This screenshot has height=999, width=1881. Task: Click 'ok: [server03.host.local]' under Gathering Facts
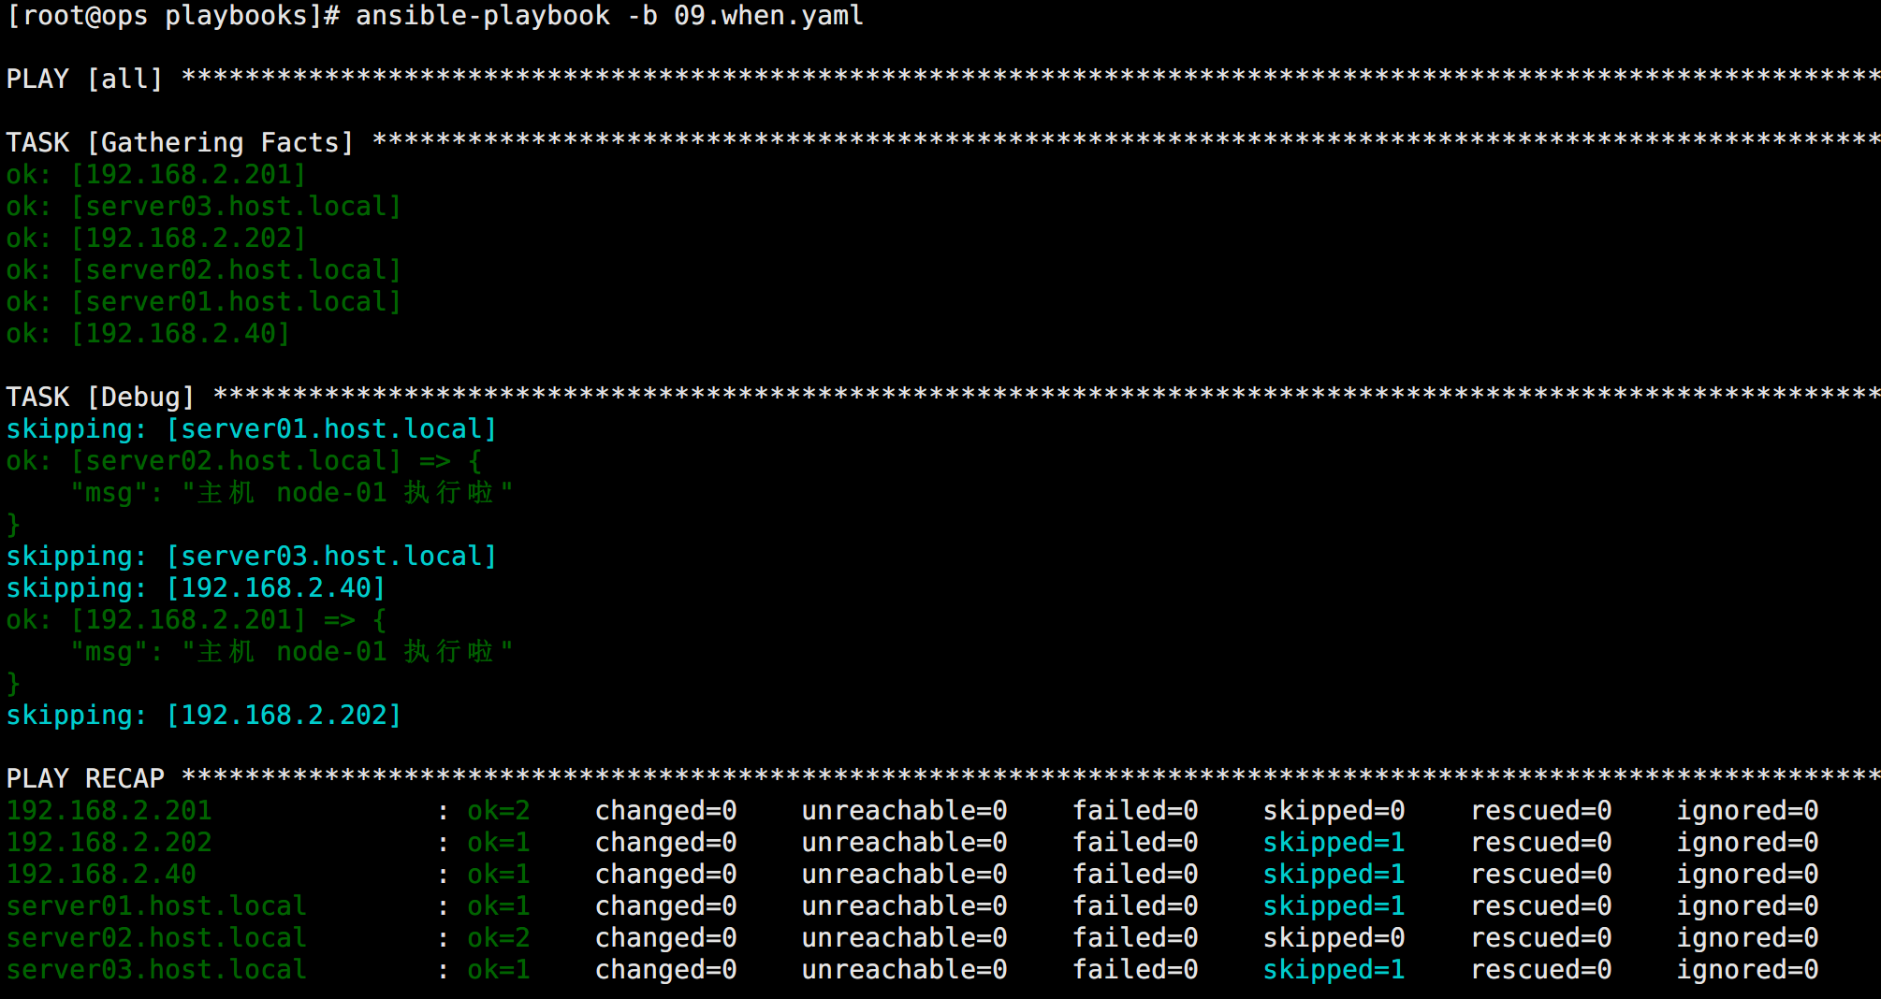[x=204, y=206]
